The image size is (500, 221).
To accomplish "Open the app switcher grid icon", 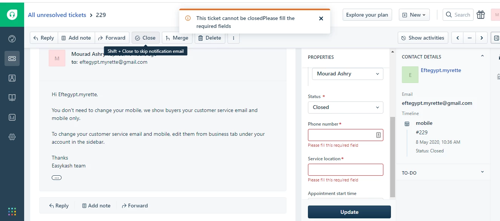I will 12,212.
